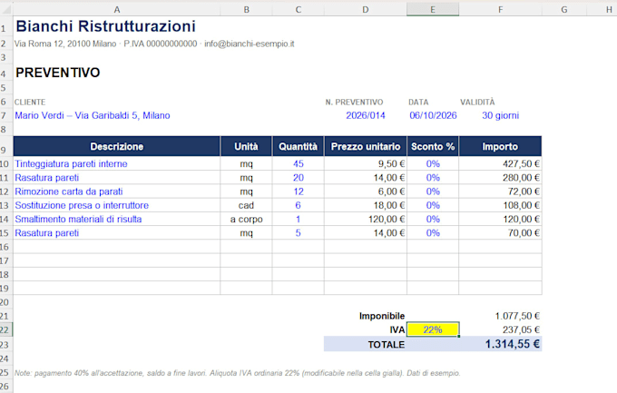Select column E header
The height and width of the screenshot is (393, 617).
[x=433, y=9]
